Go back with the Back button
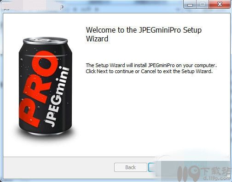The width and height of the screenshot is (232, 182). pyautogui.click(x=131, y=167)
